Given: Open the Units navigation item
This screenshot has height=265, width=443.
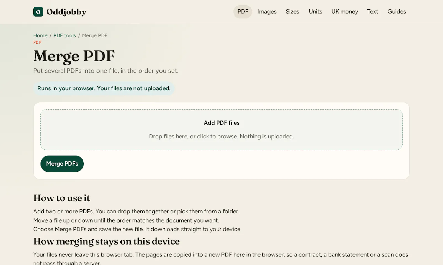Looking at the screenshot, I should (315, 12).
